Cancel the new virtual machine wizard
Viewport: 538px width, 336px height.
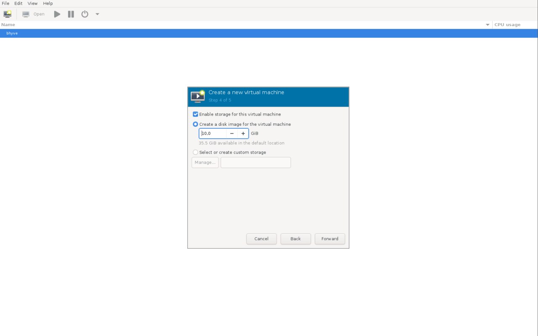point(261,239)
